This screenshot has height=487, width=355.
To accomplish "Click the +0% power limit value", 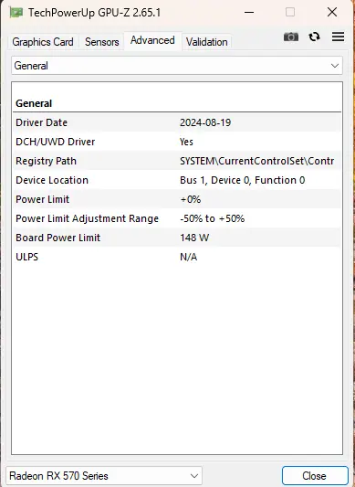I will coord(190,199).
